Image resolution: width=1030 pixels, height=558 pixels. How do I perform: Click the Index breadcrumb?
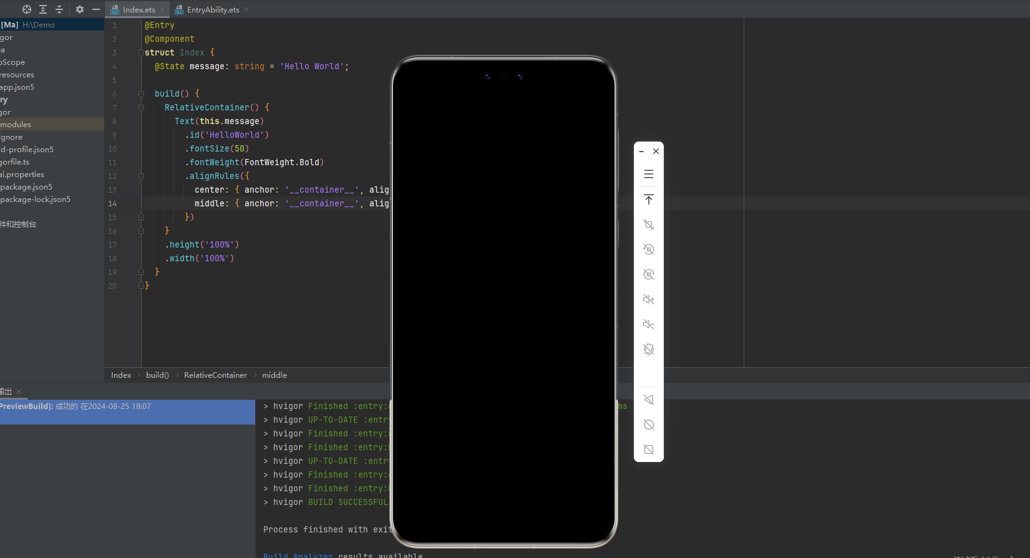click(x=121, y=375)
